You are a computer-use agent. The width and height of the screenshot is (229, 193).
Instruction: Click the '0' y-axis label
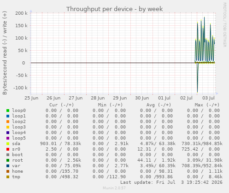pos(23,63)
